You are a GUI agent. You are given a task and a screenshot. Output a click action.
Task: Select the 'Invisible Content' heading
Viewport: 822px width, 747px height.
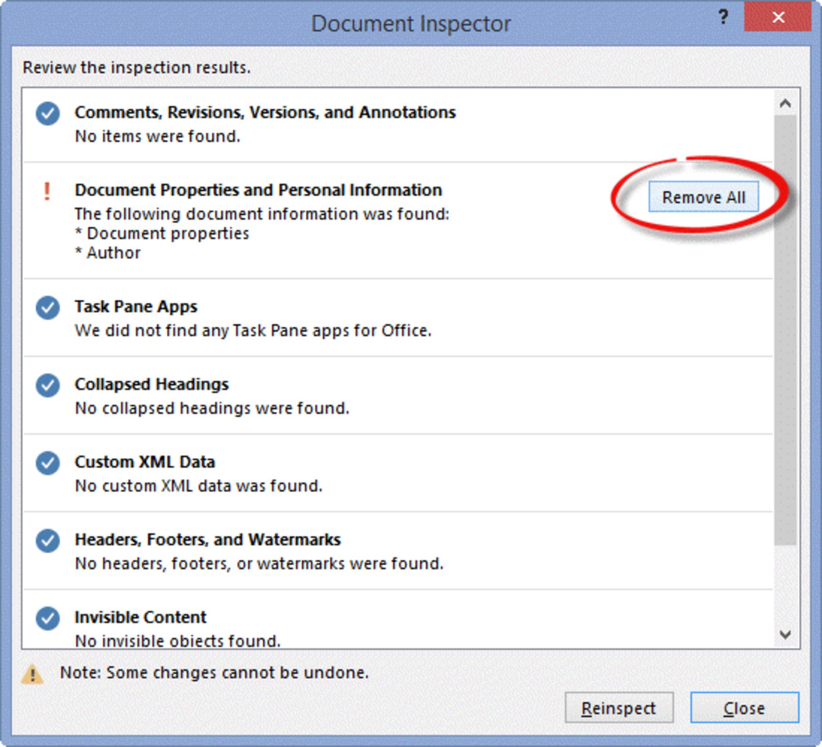coord(141,617)
